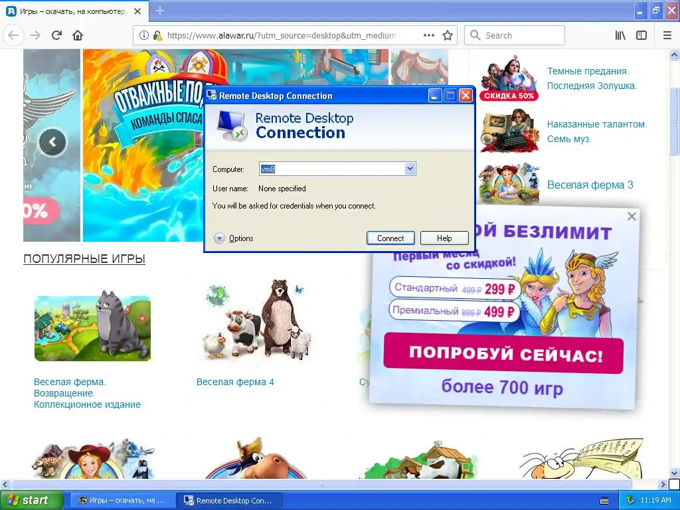Click the system tray network icon
This screenshot has height=510, width=680.
(x=631, y=501)
